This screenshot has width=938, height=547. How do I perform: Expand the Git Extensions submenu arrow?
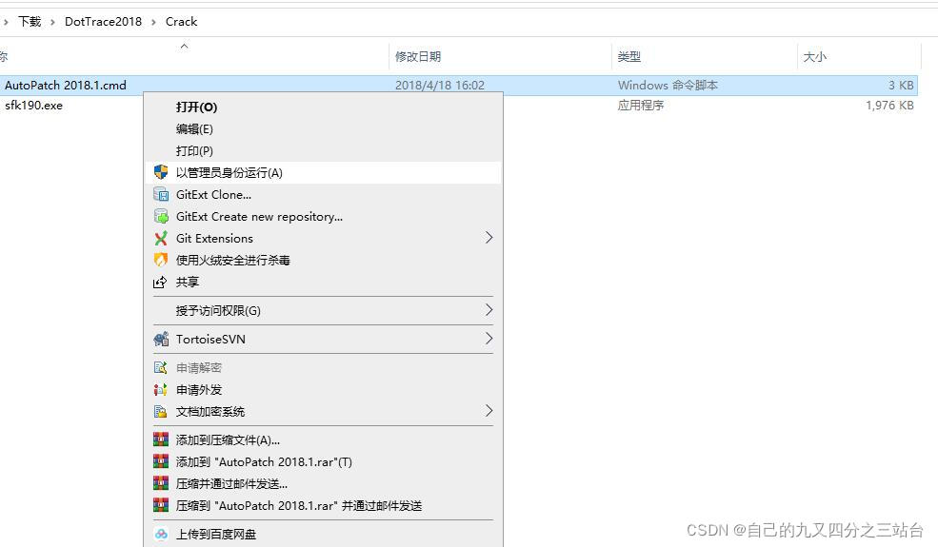pos(489,238)
